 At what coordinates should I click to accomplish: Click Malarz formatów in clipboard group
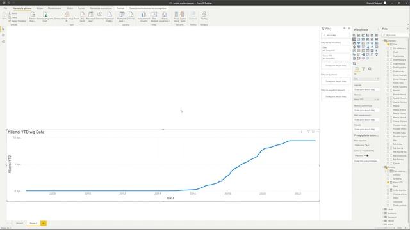[x=17, y=21]
